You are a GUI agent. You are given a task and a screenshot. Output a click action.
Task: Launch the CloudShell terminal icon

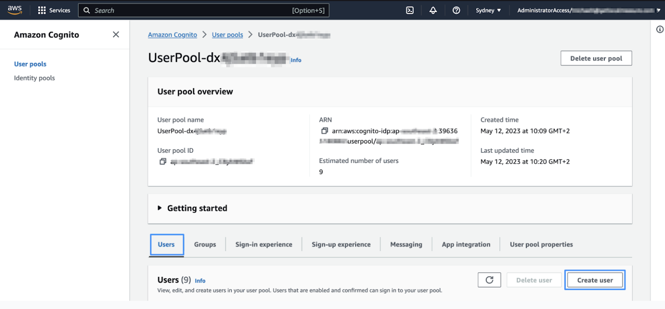tap(410, 10)
